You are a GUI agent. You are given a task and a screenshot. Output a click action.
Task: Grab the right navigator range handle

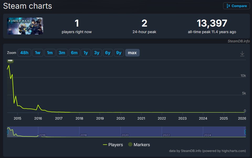point(245,132)
